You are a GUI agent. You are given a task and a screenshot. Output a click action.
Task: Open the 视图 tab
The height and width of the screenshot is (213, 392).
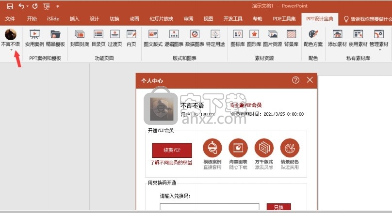(x=208, y=19)
